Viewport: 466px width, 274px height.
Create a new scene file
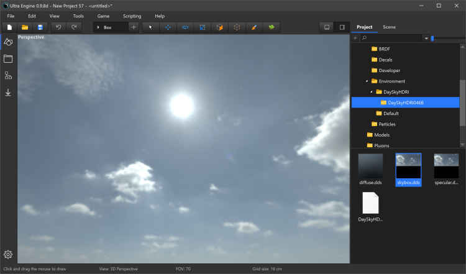pyautogui.click(x=9, y=27)
